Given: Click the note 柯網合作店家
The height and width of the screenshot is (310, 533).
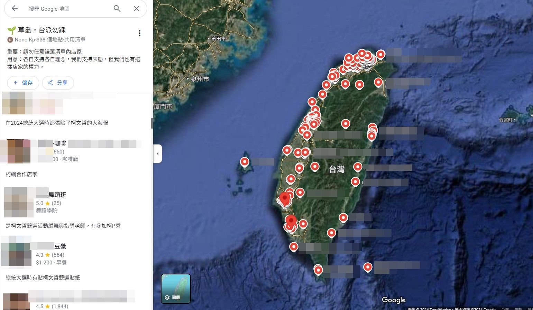Looking at the screenshot, I should pos(21,174).
